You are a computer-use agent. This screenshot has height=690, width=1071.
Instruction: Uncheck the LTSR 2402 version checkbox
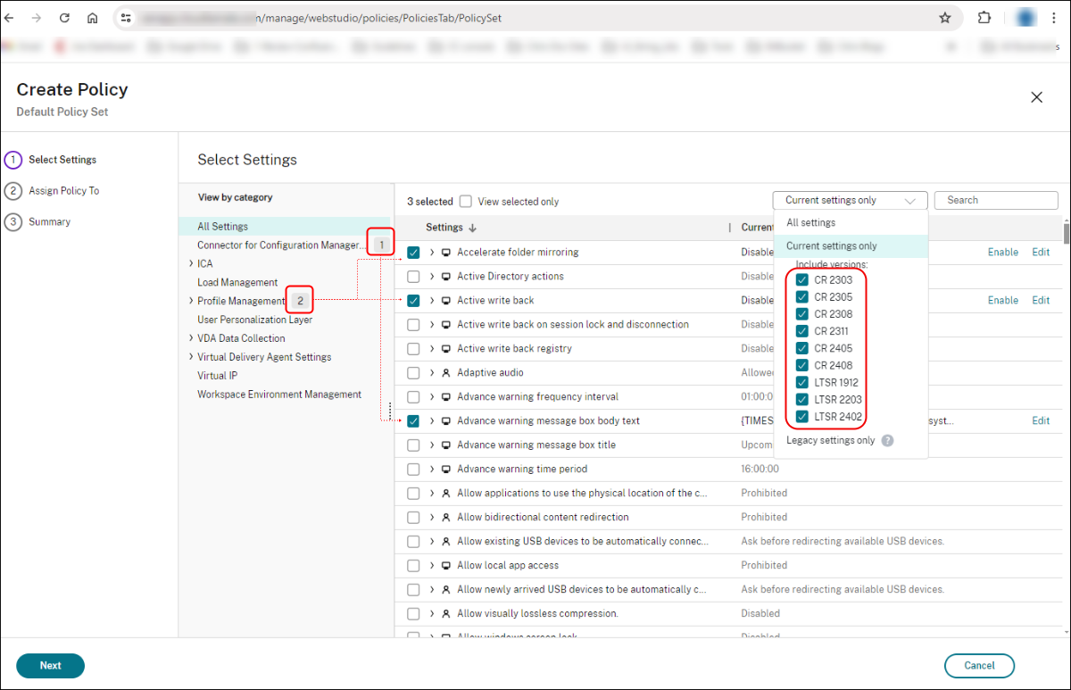click(x=801, y=416)
